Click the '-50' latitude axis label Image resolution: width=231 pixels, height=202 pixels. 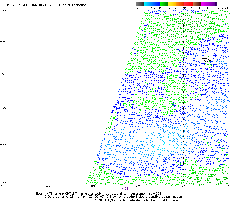coord(3,10)
